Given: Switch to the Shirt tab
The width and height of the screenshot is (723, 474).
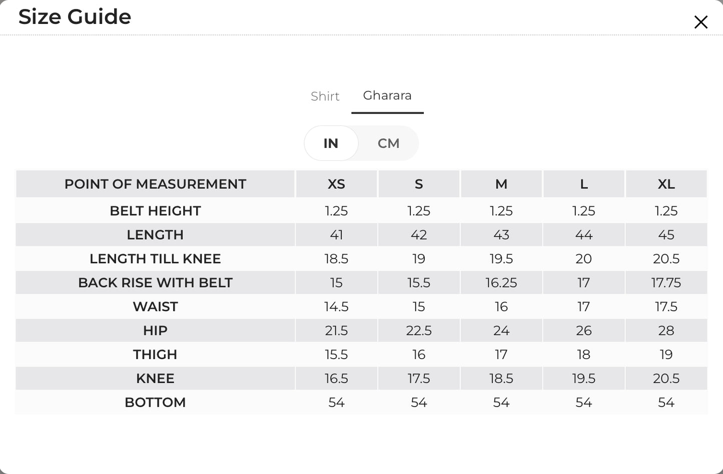Looking at the screenshot, I should coord(325,96).
